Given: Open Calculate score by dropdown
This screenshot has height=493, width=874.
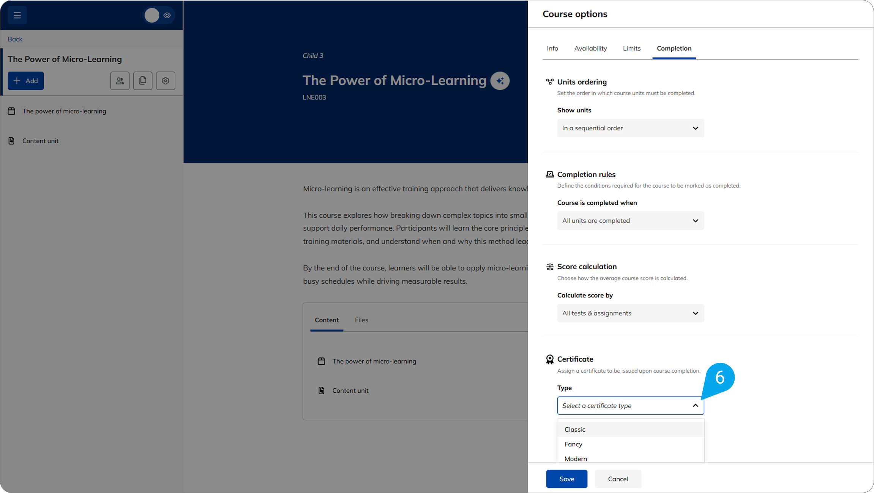Looking at the screenshot, I should coord(630,313).
